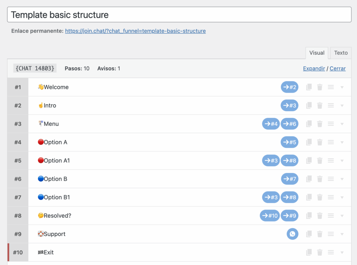Delete the Option A1 step

(x=320, y=160)
